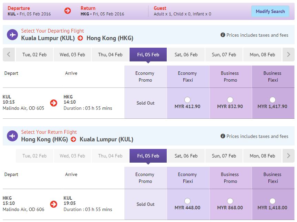Click red arrow between Kuala Lumpur and Hong Kong

coord(81,38)
